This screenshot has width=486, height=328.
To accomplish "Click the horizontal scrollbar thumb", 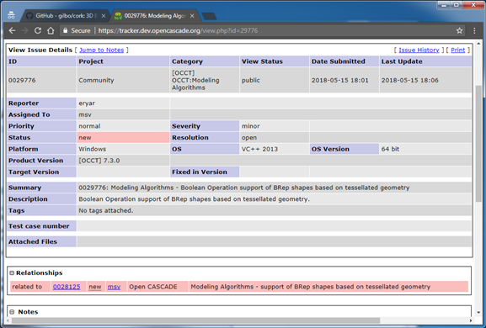I will (x=195, y=320).
